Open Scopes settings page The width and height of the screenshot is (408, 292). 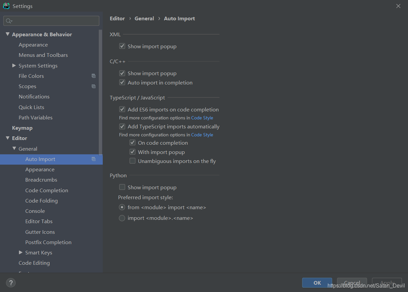[x=27, y=86]
